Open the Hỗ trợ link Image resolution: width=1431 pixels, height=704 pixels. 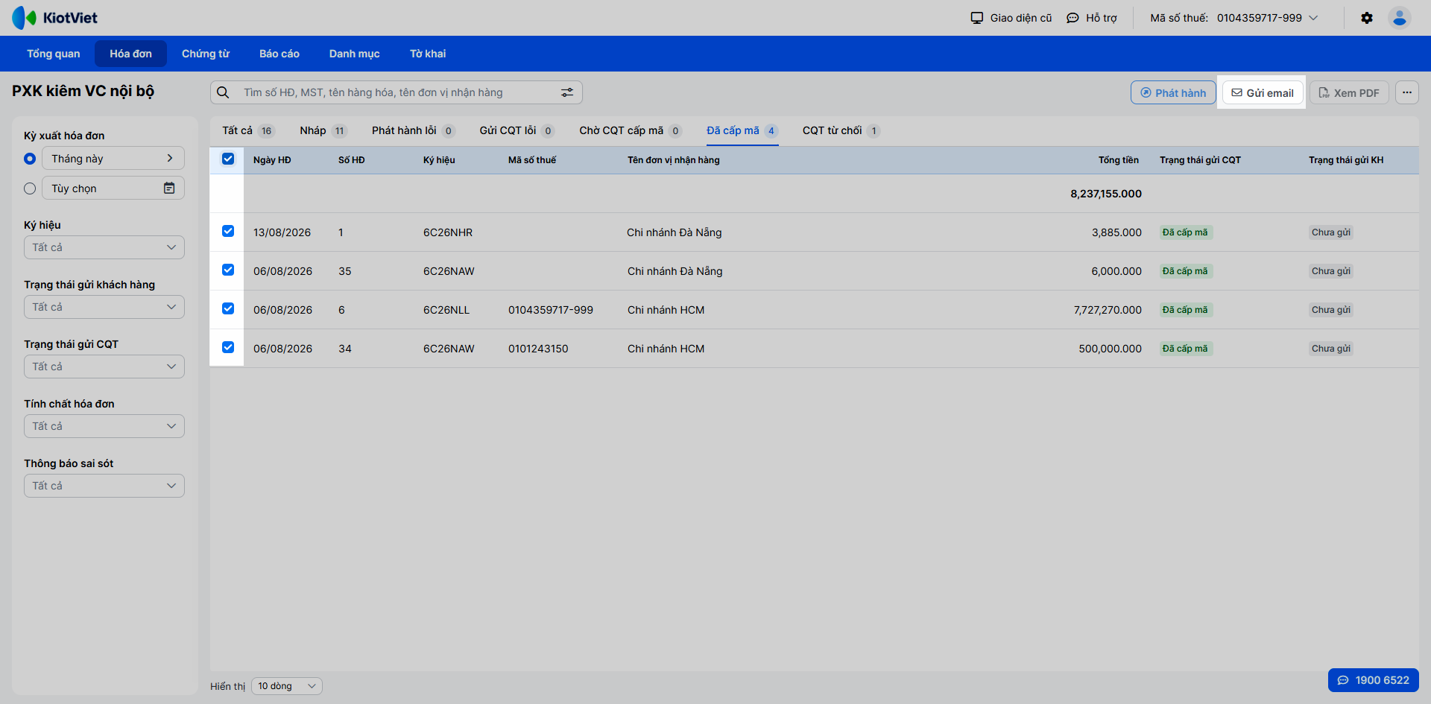click(1092, 18)
